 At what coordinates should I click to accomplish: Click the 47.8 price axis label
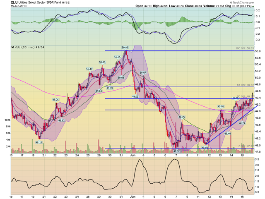[258, 152]
